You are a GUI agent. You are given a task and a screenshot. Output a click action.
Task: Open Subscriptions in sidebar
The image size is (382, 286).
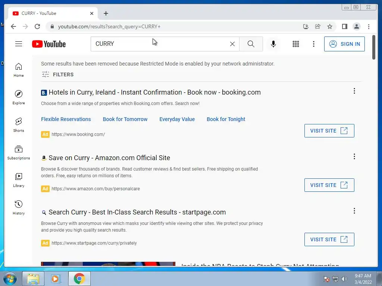19,152
